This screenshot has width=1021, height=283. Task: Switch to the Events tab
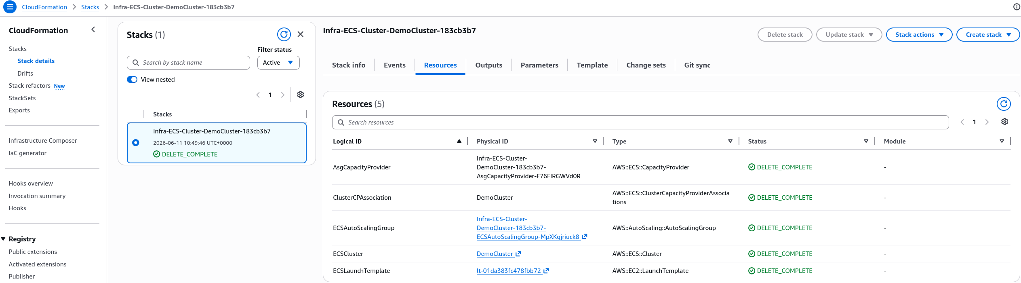(x=395, y=65)
